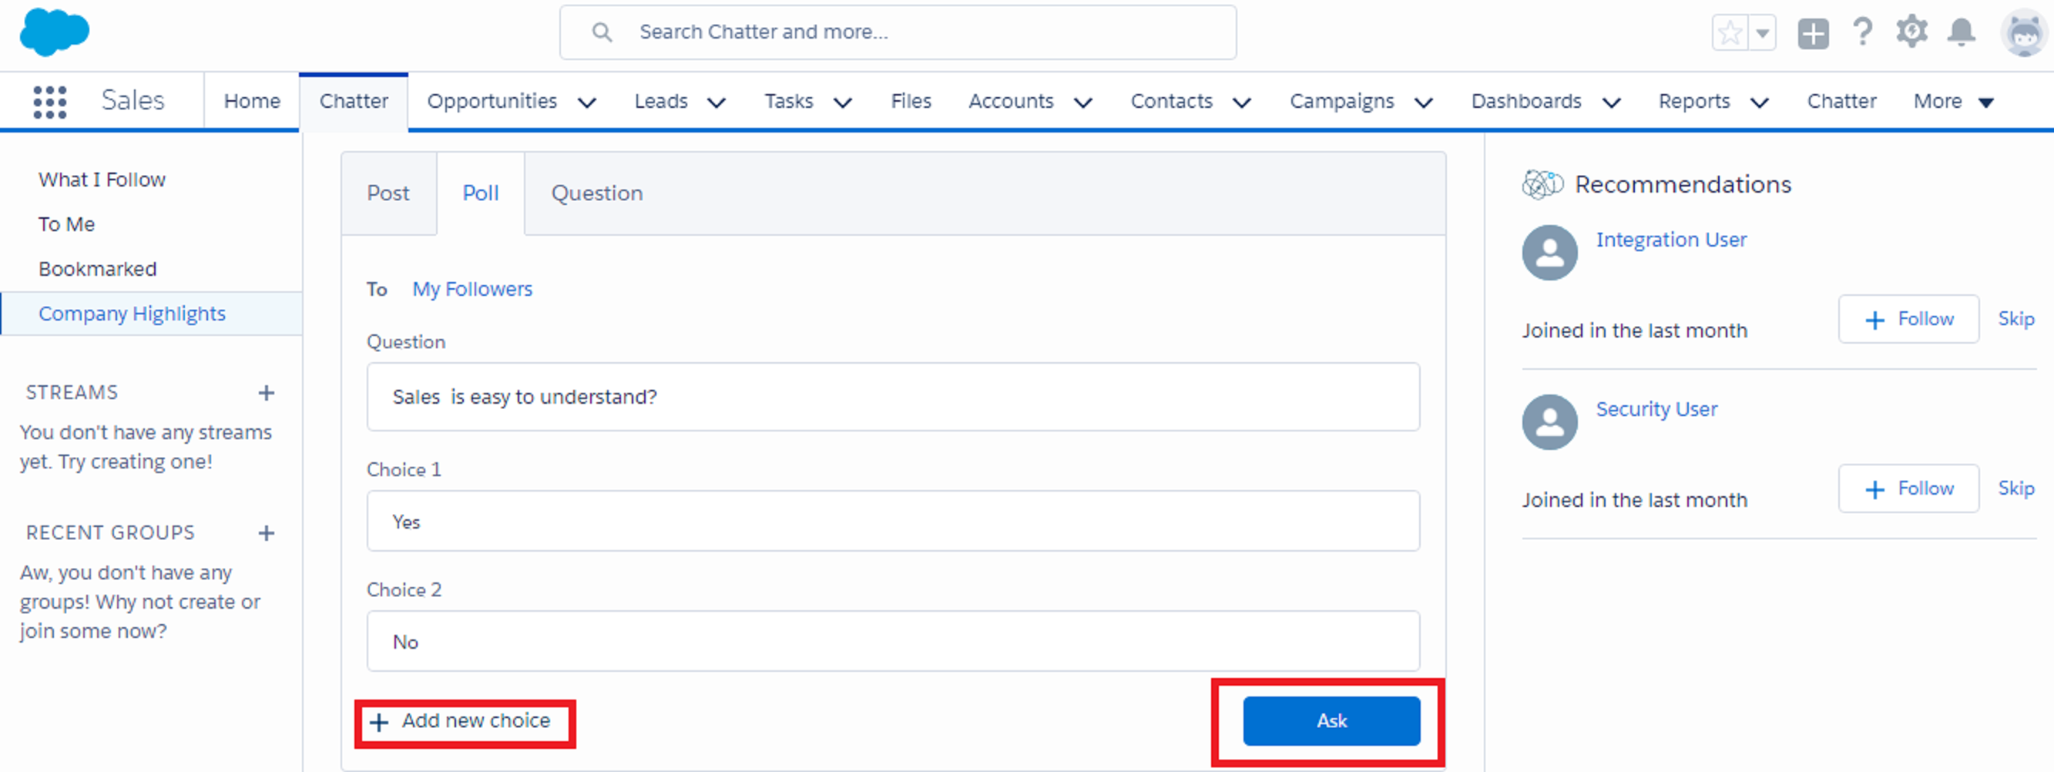Open the Chatter navigation item
2054x772 pixels.
(x=353, y=100)
